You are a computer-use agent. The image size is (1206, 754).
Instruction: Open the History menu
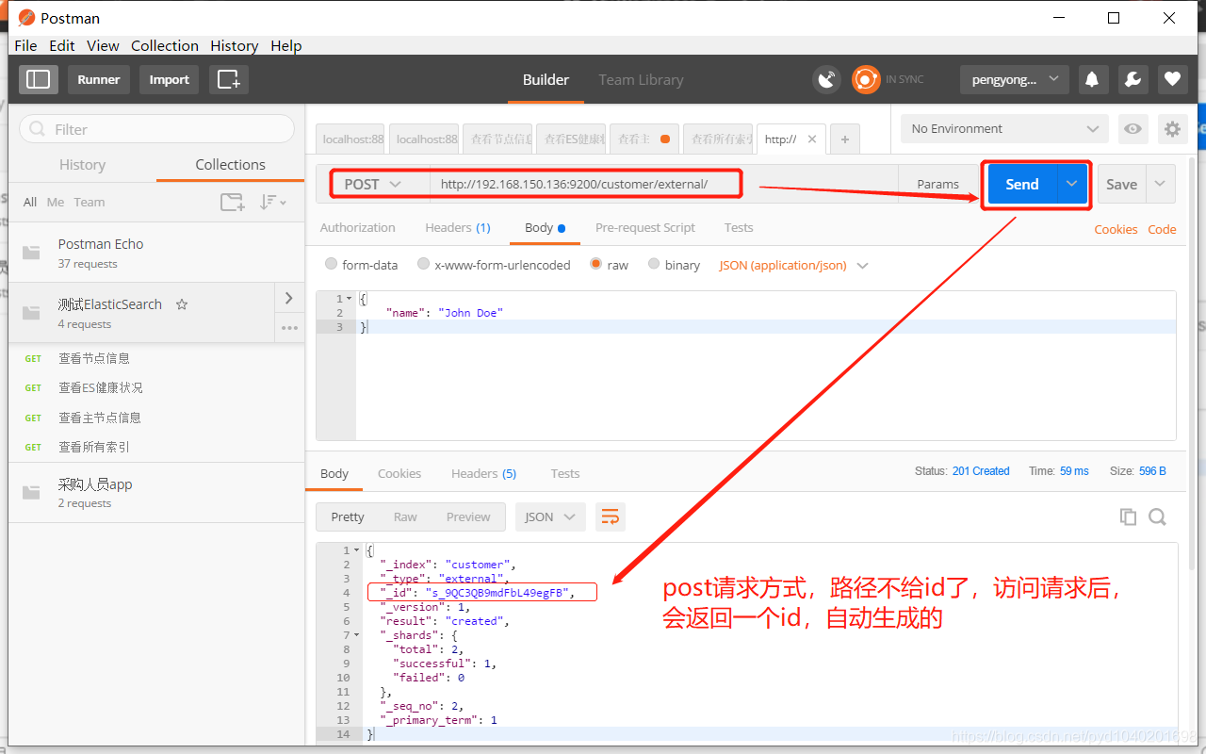[234, 45]
